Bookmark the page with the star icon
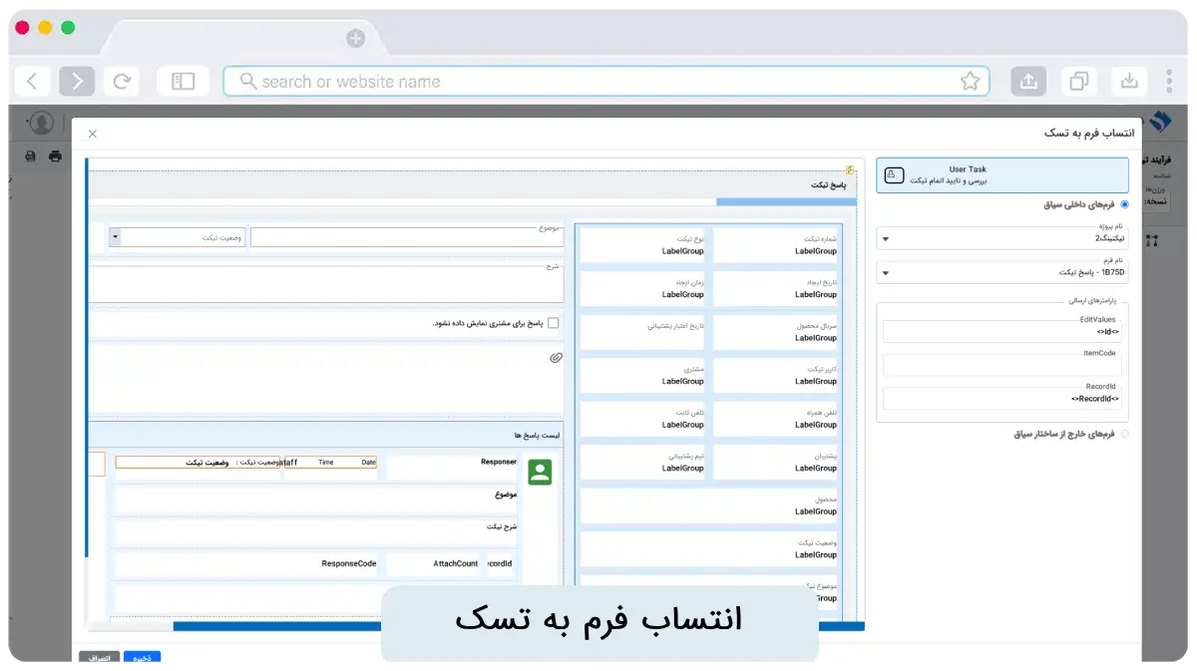The height and width of the screenshot is (671, 1197). click(x=970, y=82)
